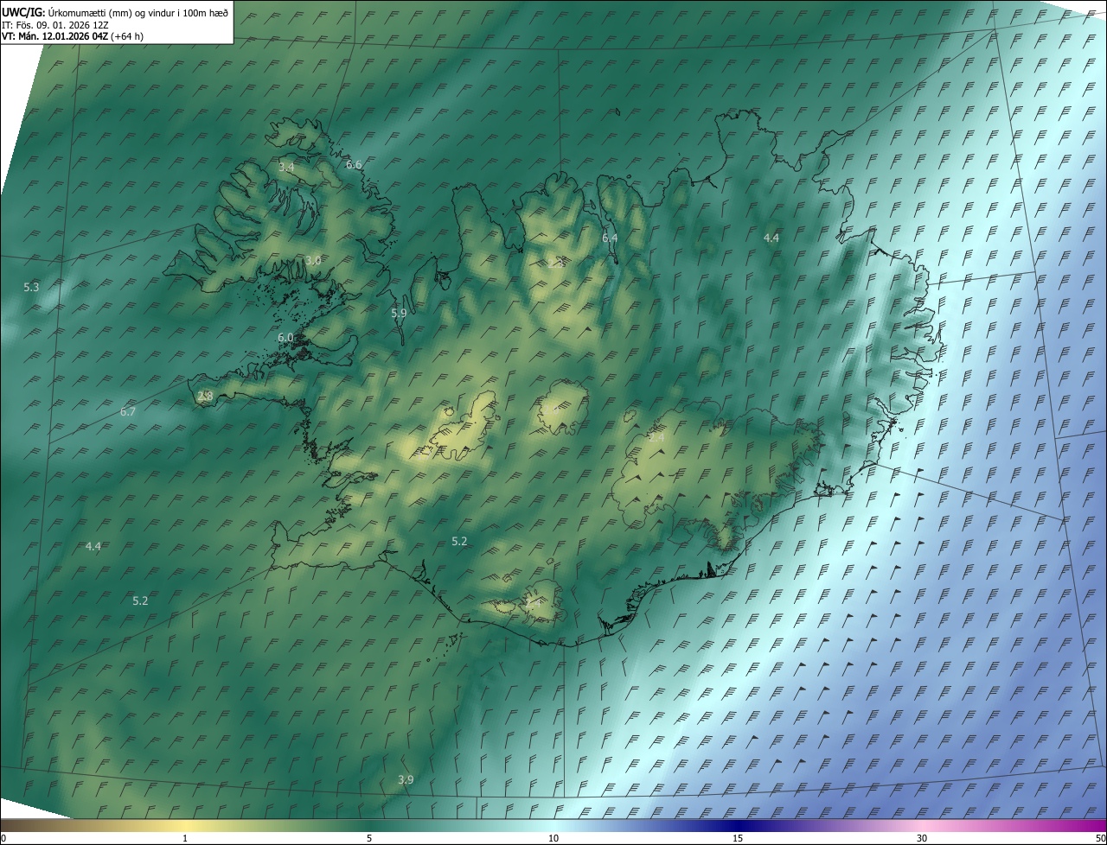Viewport: 1107px width, 845px height.
Task: Click the 1 tick label on the color scale
Action: [x=185, y=838]
